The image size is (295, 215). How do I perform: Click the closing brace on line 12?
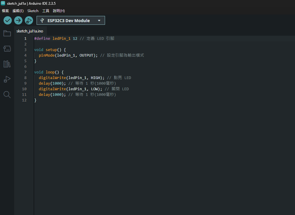(x=35, y=100)
